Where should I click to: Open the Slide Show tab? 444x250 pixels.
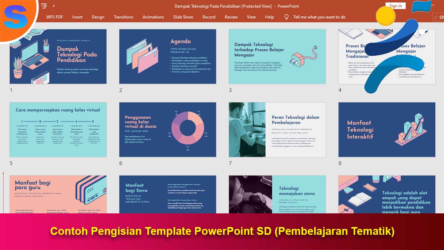(x=183, y=17)
